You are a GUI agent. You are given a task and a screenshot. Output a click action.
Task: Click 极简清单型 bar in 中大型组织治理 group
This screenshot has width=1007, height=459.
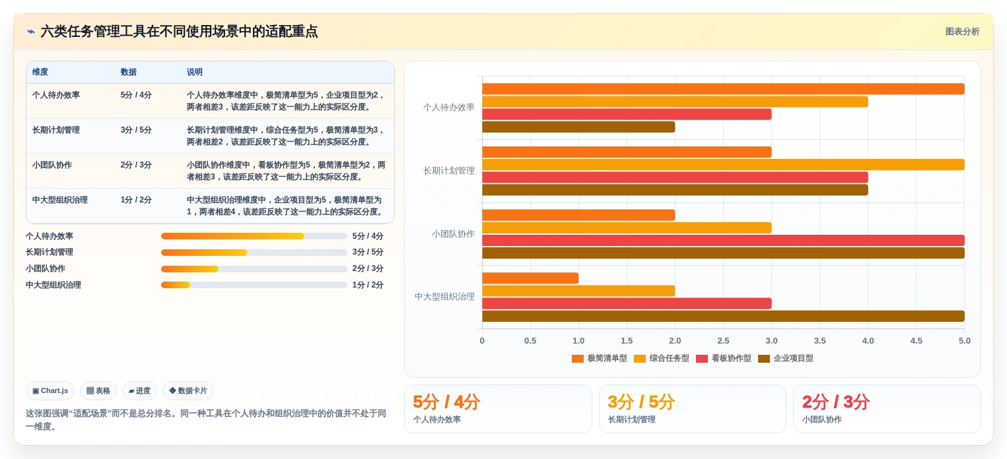tap(530, 278)
